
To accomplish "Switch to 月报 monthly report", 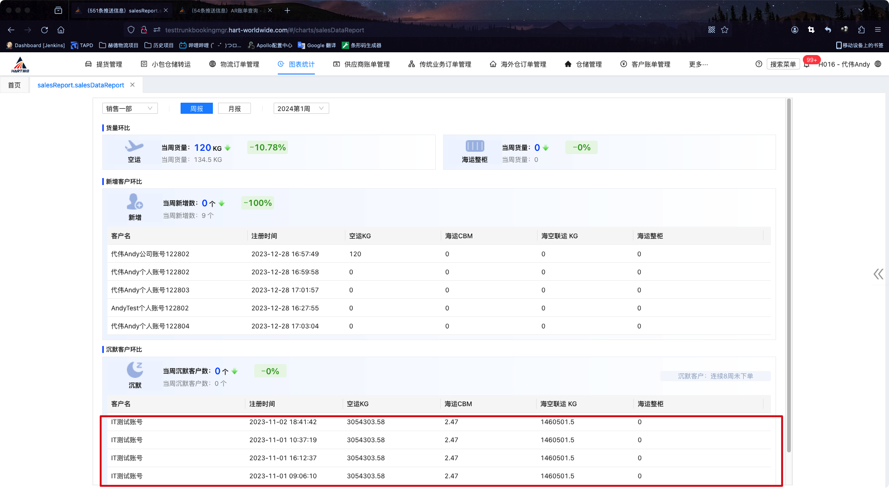I will pos(234,109).
